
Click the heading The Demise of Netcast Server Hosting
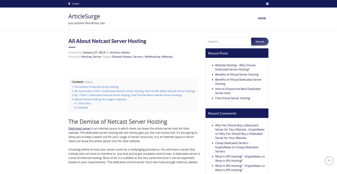tap(118, 122)
